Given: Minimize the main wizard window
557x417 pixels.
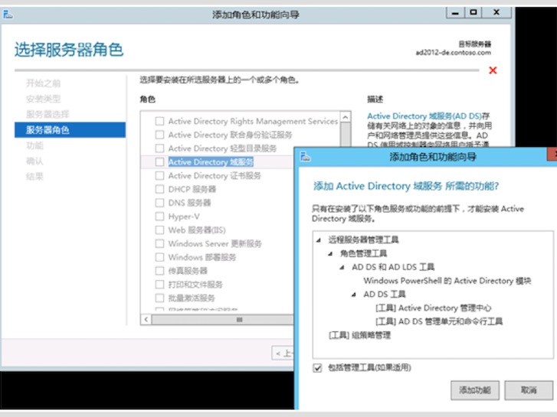Looking at the screenshot, I should pos(455,13).
